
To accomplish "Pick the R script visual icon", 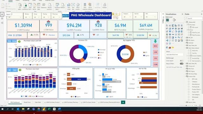I will [176, 37].
